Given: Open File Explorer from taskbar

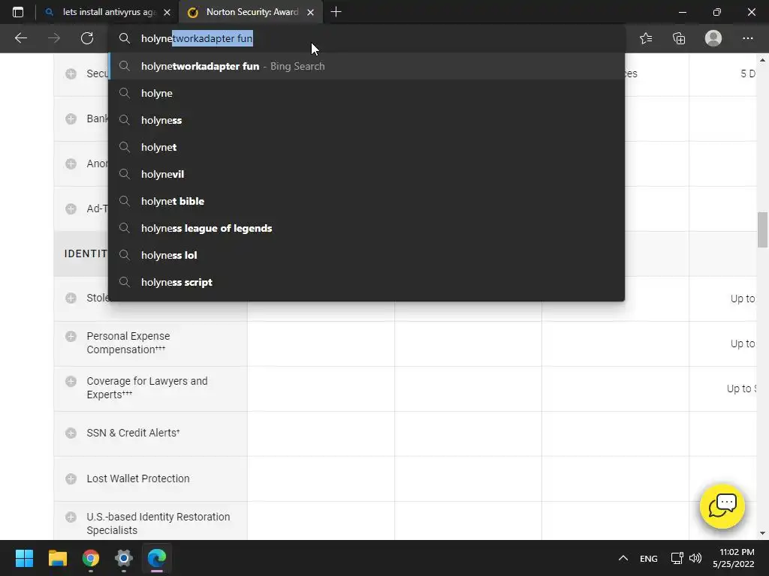Looking at the screenshot, I should (57, 558).
